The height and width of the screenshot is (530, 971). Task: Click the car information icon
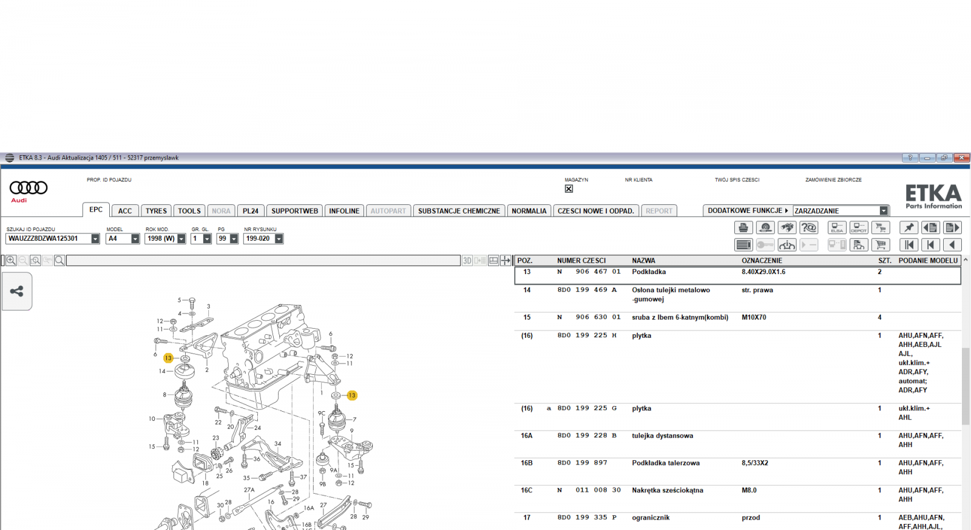(787, 245)
